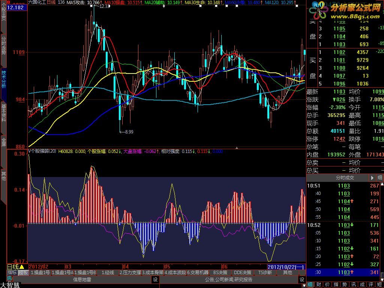Select the 细 tab at bottom right
The height and width of the screenshot is (288, 384).
310,285
